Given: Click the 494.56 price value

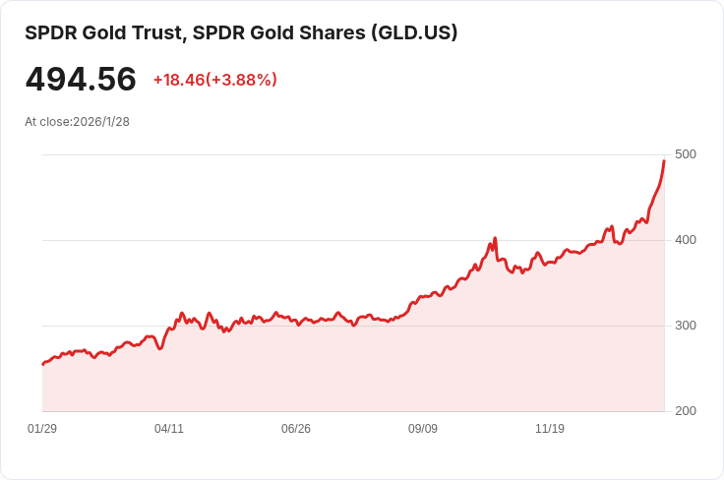Looking at the screenshot, I should tap(81, 79).
